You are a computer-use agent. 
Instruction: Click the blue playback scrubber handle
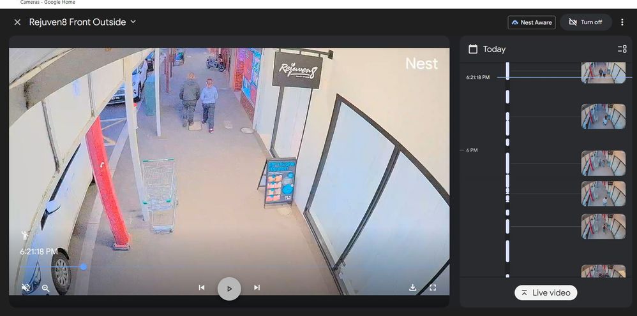83,267
